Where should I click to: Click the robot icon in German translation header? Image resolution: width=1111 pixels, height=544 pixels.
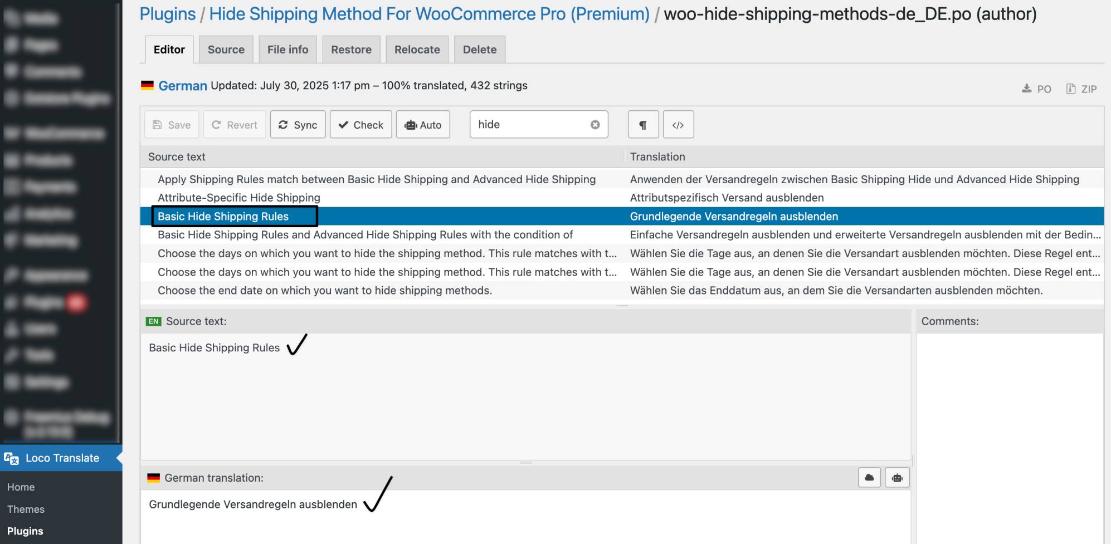pyautogui.click(x=897, y=478)
